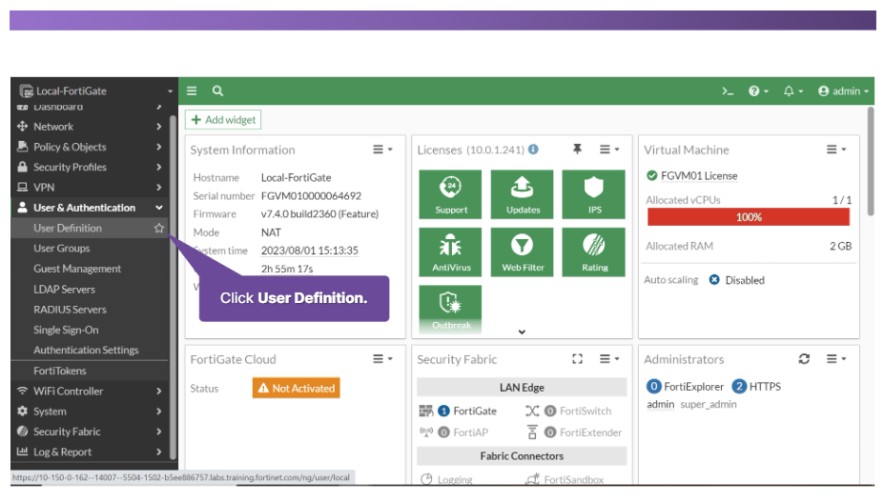Click the 100% vCPU usage bar

[x=749, y=217]
